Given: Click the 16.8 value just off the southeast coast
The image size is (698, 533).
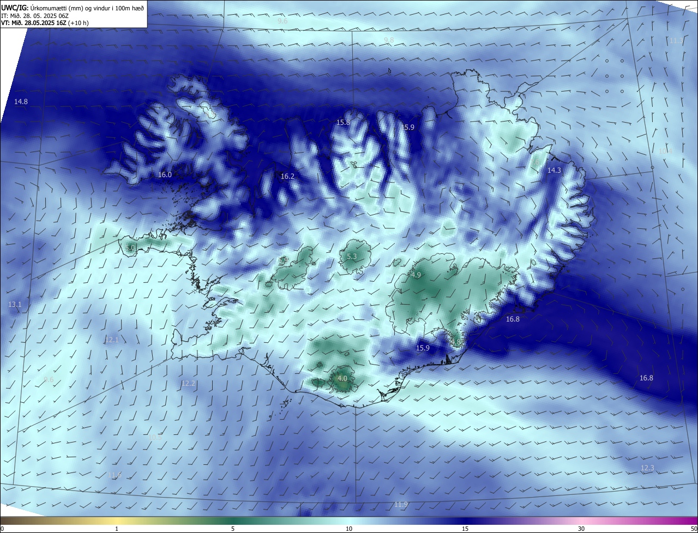Looking at the screenshot, I should 513,319.
